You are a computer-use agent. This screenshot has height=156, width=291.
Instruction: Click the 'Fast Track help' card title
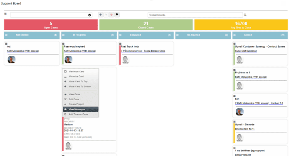click(130, 47)
